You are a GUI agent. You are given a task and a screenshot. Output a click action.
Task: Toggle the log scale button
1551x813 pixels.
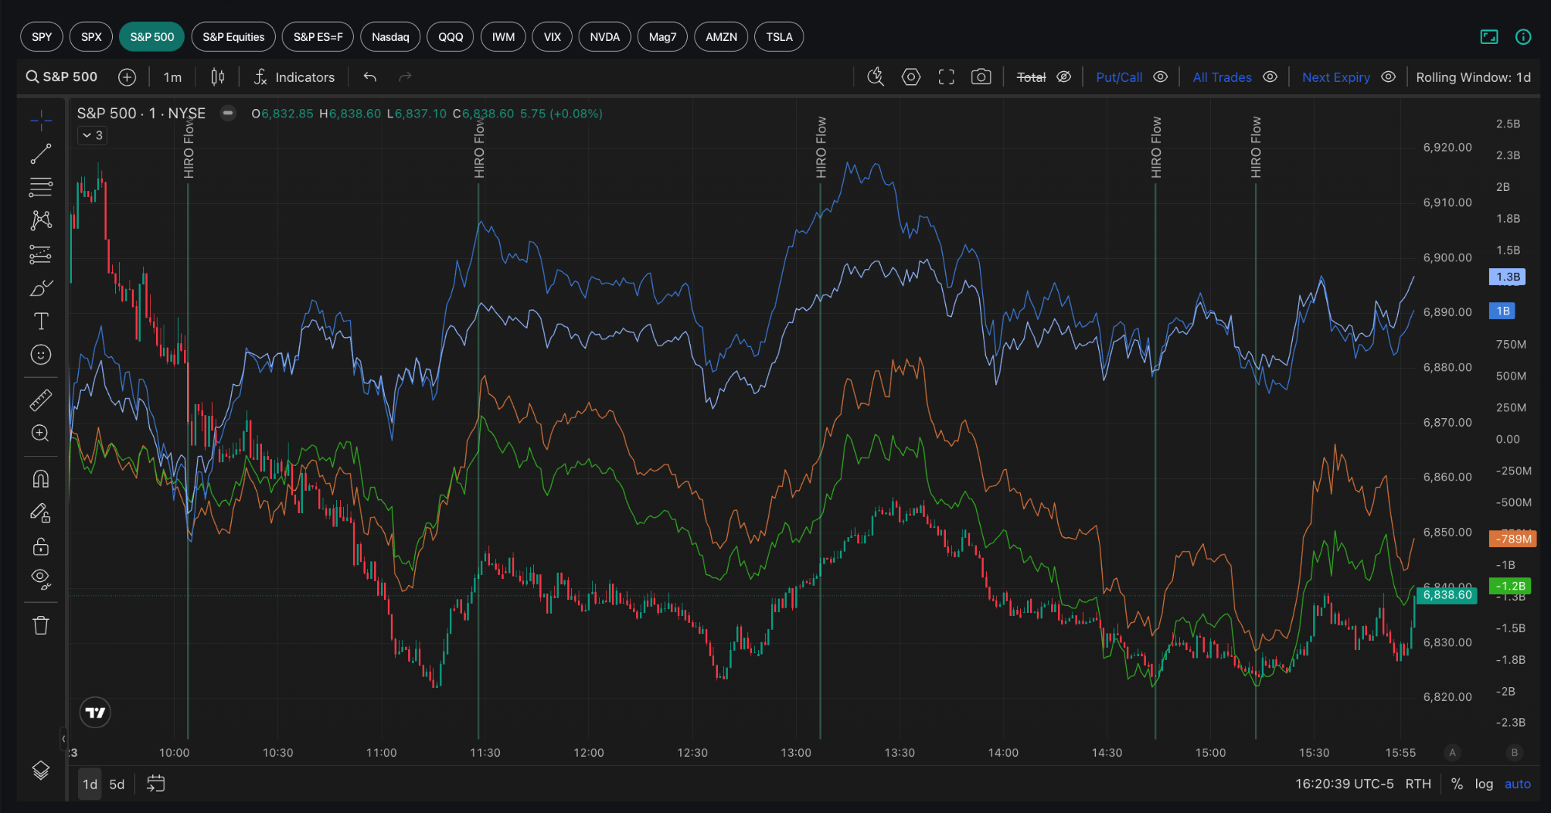coord(1484,784)
